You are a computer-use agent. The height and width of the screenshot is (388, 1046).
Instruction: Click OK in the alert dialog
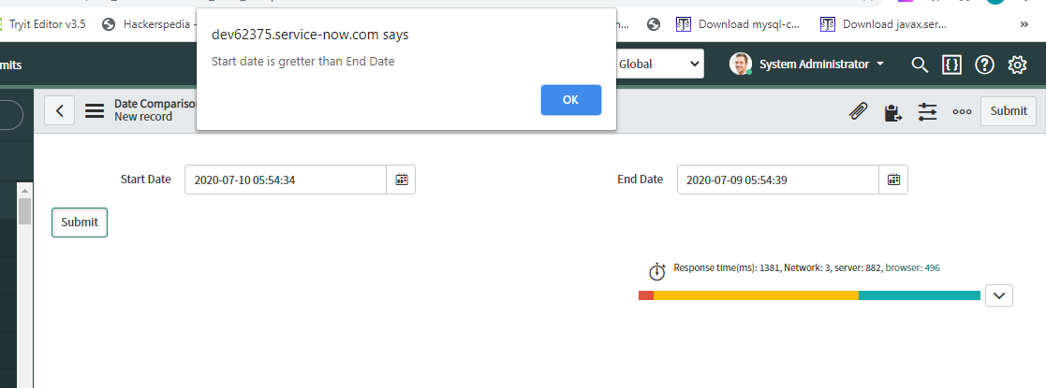tap(571, 100)
